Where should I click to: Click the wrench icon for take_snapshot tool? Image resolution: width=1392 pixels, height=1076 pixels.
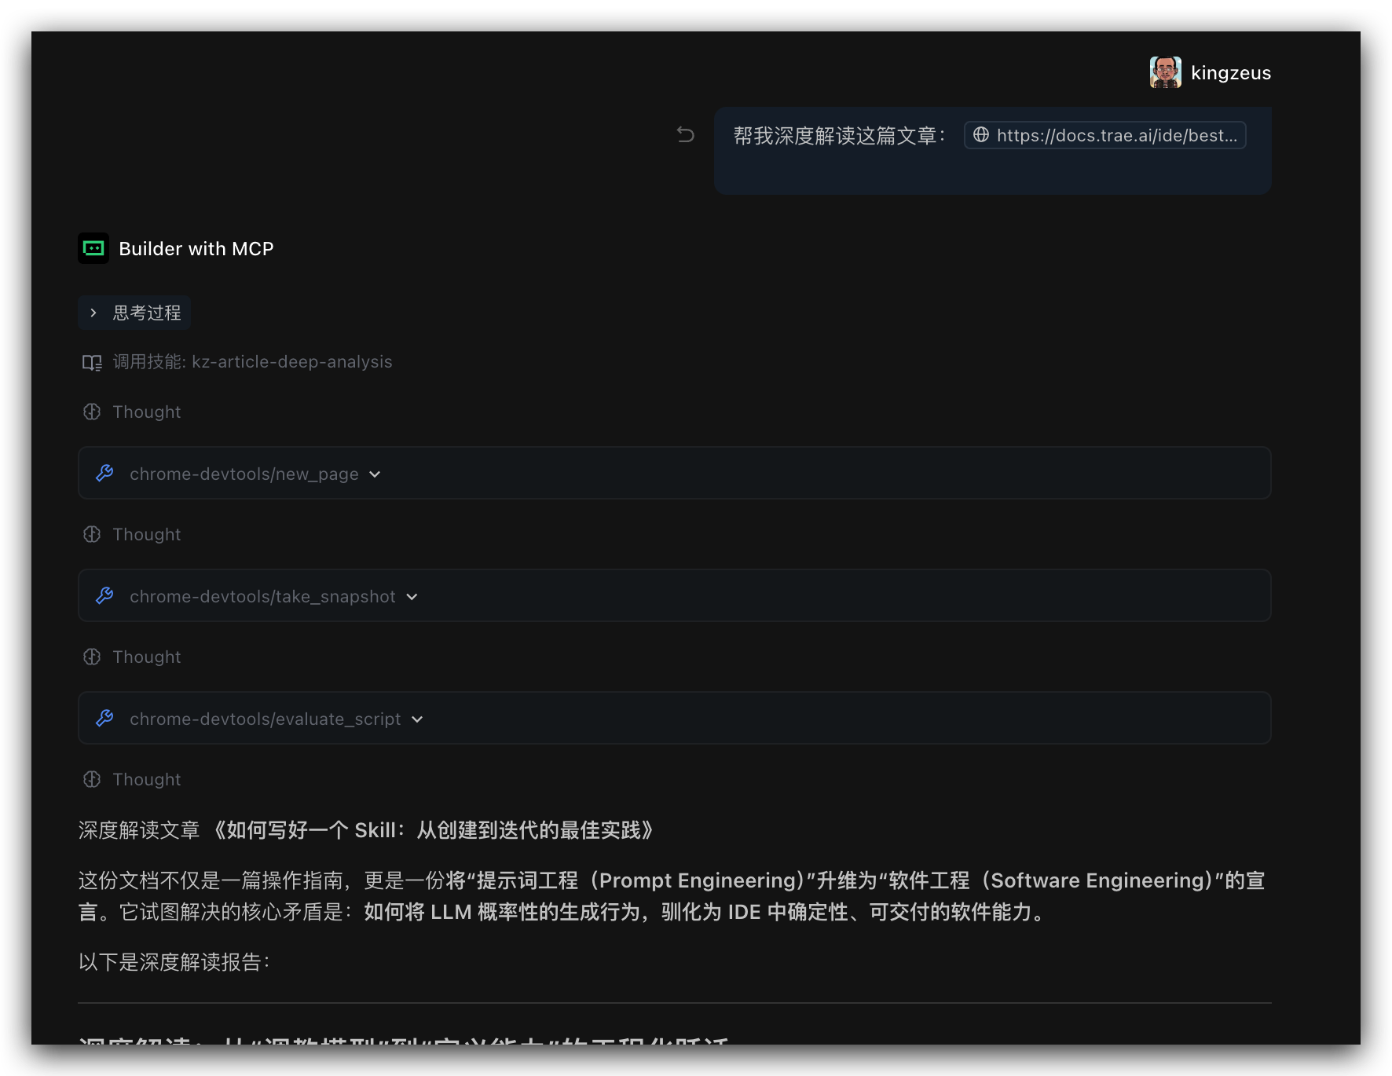pyautogui.click(x=104, y=596)
